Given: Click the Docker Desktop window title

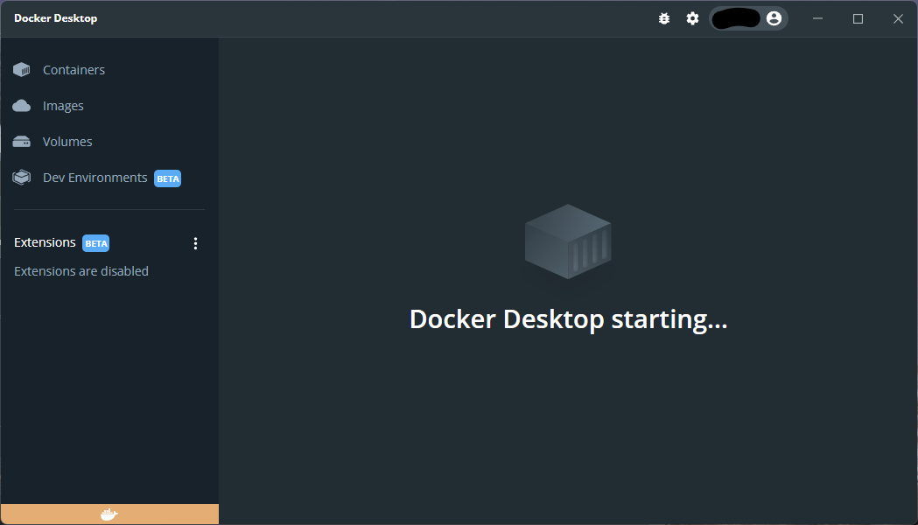Looking at the screenshot, I should [56, 18].
